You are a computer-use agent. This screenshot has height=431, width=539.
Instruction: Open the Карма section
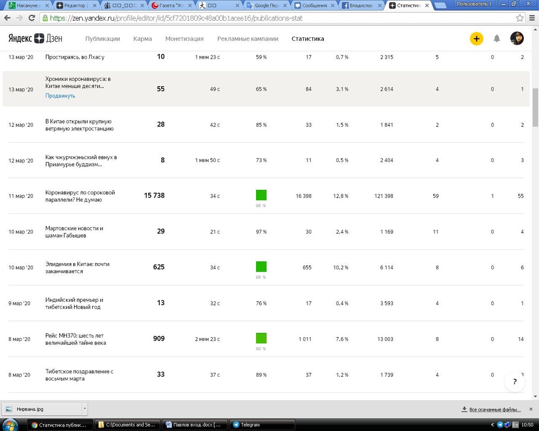click(142, 39)
